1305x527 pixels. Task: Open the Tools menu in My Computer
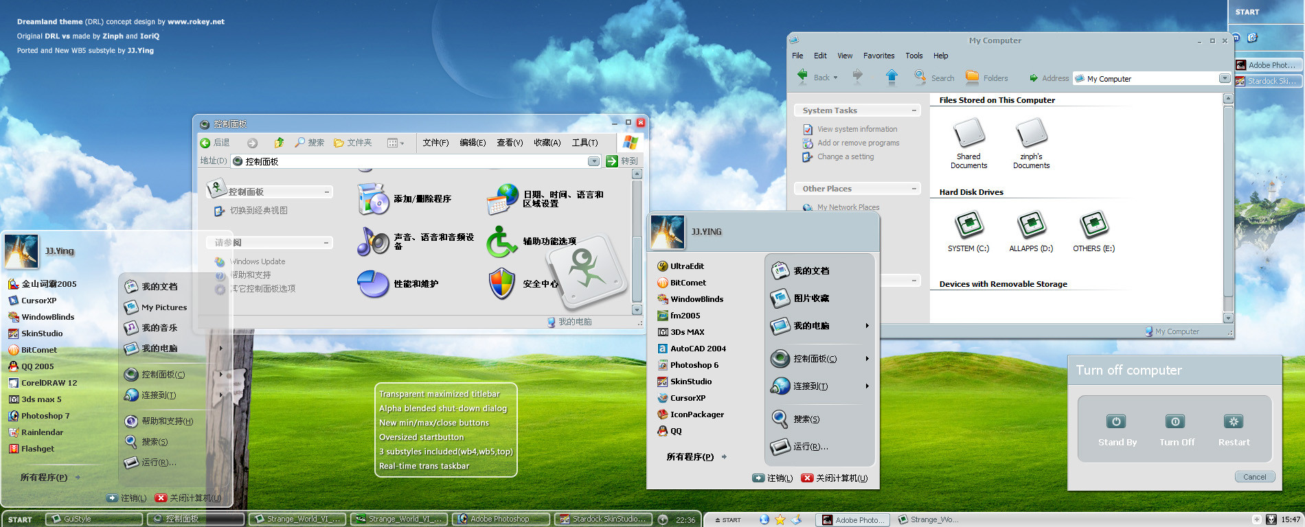pyautogui.click(x=913, y=56)
